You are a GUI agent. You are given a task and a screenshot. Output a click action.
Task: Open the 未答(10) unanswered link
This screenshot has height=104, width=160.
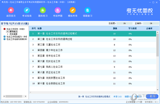coord(117,97)
